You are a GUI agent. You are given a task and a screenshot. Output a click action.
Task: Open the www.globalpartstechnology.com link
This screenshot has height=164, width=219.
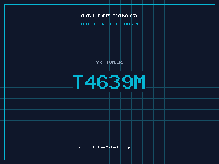pyautogui.click(x=109, y=147)
